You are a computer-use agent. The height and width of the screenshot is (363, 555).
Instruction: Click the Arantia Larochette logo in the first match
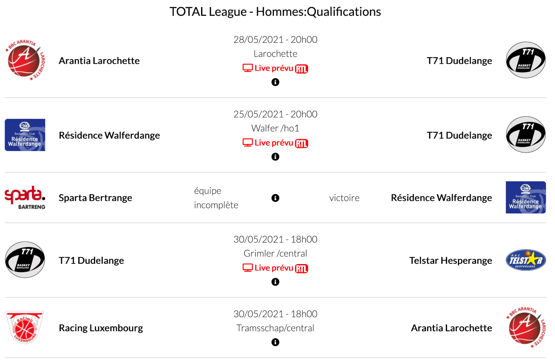coord(25,60)
